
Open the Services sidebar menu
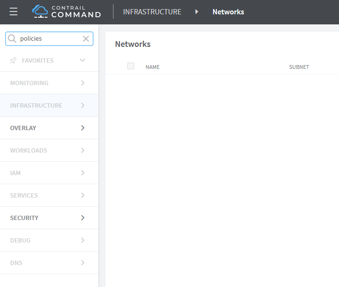click(24, 195)
